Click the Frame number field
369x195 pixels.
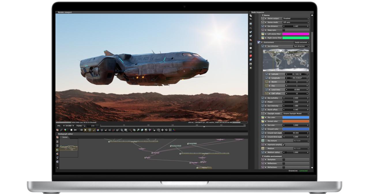click(93, 126)
